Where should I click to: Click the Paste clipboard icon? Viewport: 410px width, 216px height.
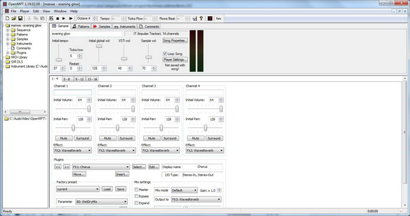coord(42,18)
